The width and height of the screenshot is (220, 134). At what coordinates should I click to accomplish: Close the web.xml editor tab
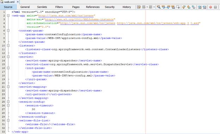[18, 2]
